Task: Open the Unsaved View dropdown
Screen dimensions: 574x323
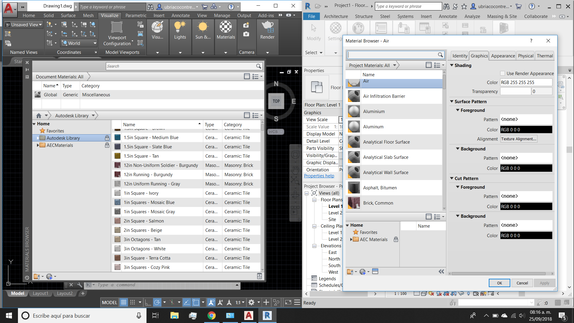Action: 24,25
